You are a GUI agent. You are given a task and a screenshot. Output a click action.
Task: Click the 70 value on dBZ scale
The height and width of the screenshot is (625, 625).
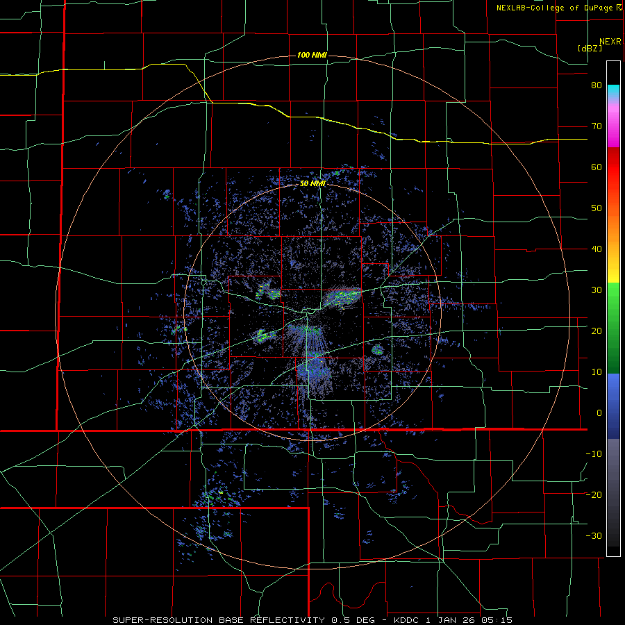(597, 126)
